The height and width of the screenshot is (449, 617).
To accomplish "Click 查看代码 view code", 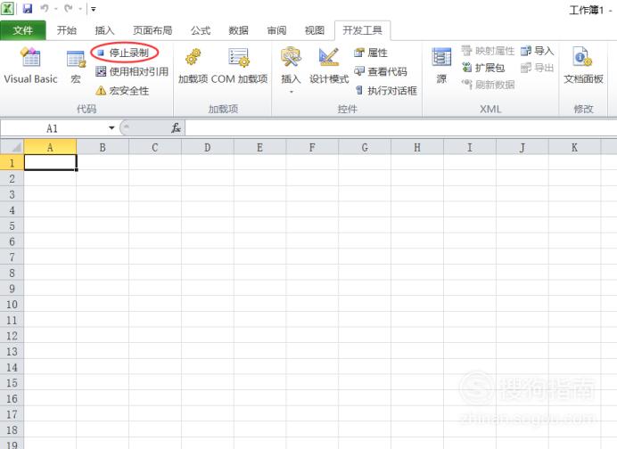I will (381, 71).
